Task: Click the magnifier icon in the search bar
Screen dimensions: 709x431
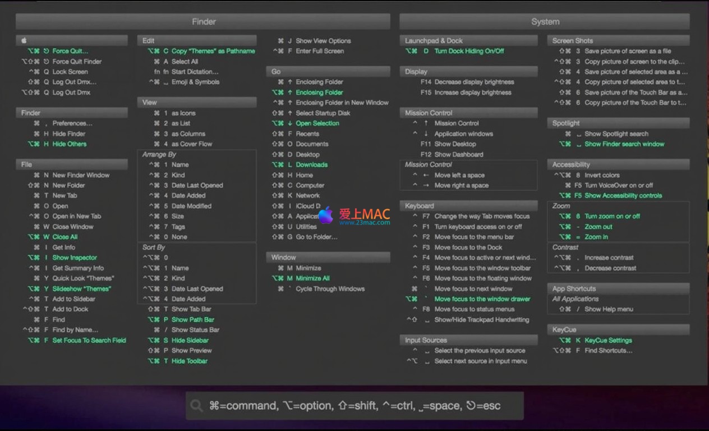Action: point(196,406)
